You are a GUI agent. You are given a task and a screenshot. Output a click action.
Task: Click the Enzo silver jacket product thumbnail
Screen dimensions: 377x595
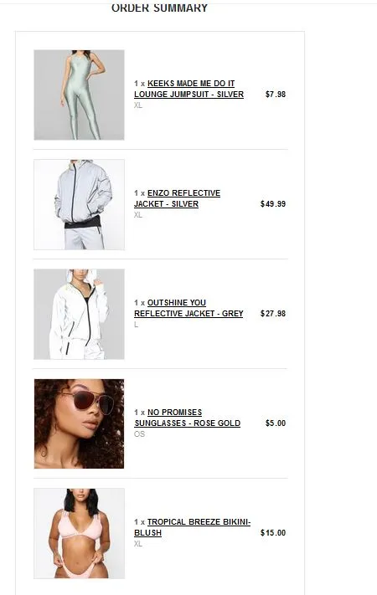(79, 204)
